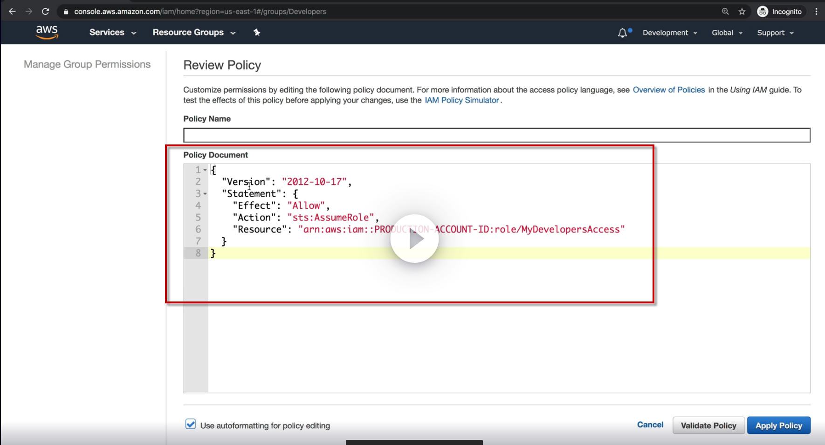
Task: Go back with browser back arrow
Action: click(13, 11)
